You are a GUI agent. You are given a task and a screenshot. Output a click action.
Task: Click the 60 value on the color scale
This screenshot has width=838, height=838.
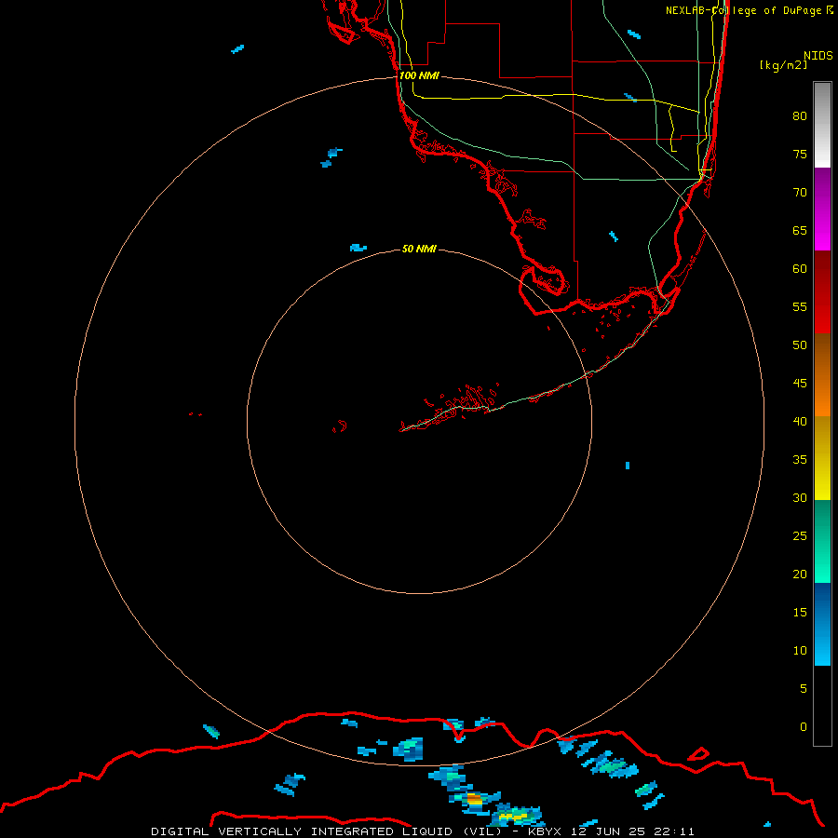click(800, 269)
